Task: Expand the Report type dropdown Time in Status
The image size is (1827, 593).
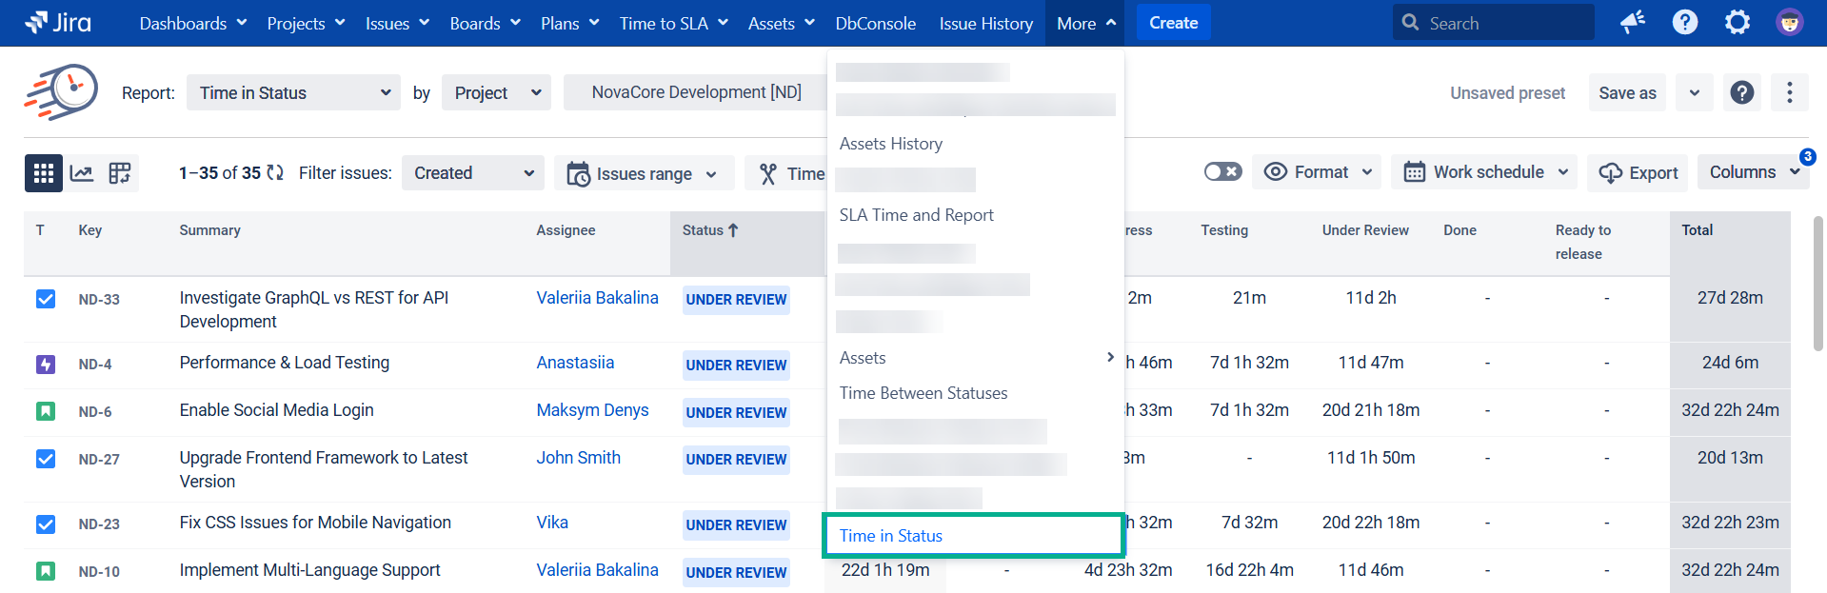Action: tap(293, 92)
